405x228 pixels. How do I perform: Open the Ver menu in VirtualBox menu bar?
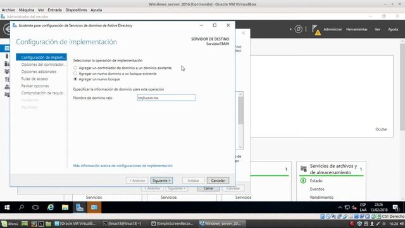(x=40, y=10)
